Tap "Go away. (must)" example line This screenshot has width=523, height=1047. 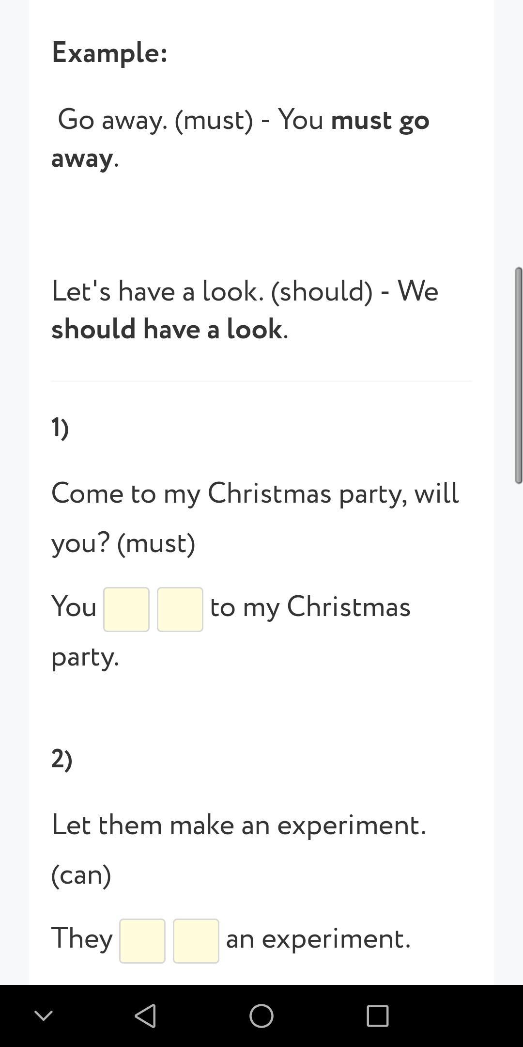tap(155, 120)
